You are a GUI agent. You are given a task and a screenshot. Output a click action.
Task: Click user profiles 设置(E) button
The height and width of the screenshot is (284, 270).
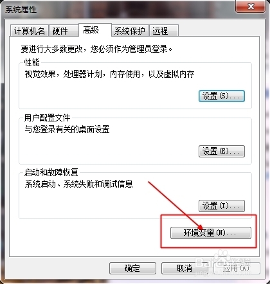(222, 151)
